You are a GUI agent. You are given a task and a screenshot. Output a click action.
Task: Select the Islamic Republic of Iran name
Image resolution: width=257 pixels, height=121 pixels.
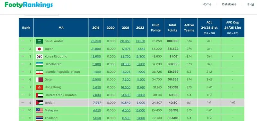tap(62, 72)
